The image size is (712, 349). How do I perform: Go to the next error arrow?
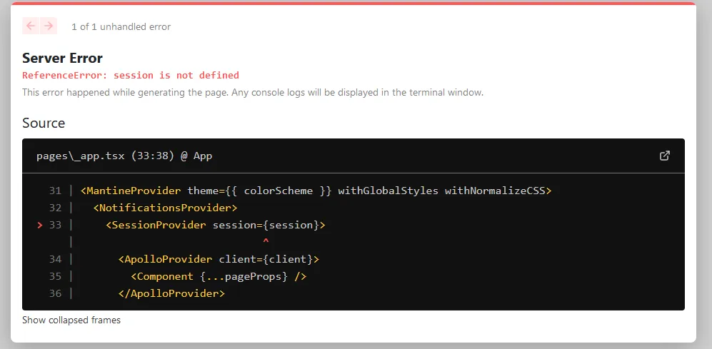(49, 26)
